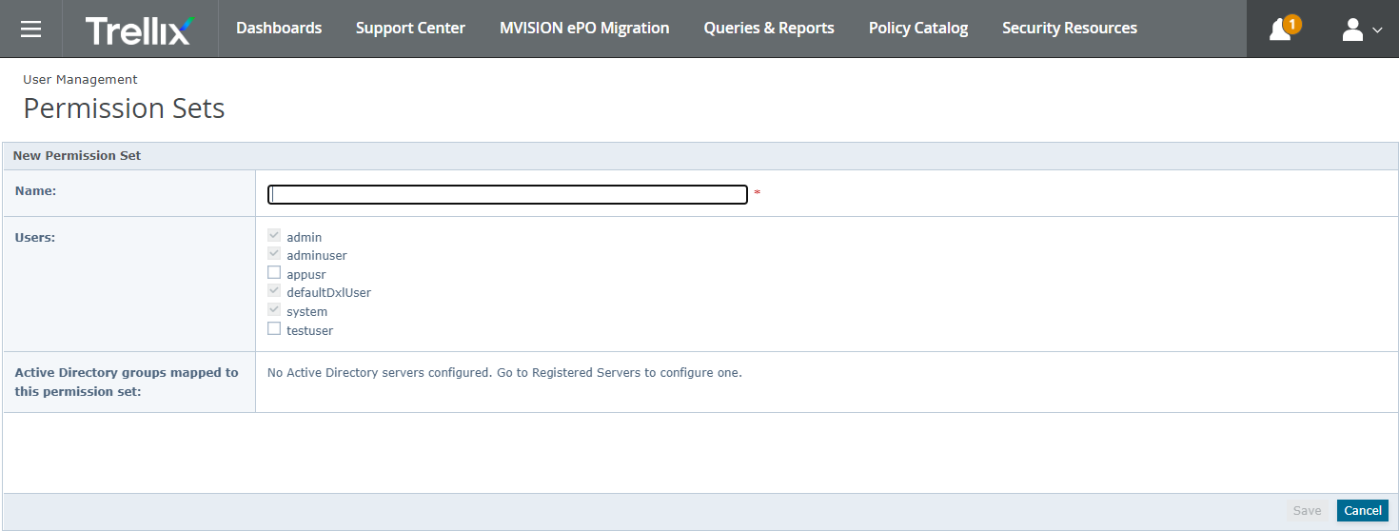
Task: Check the appusr checkbox
Action: pos(274,272)
